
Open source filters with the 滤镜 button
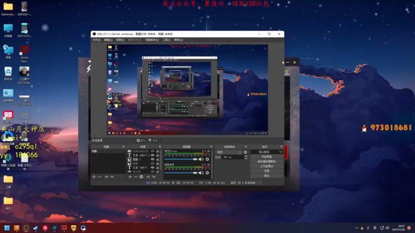pos(153,140)
